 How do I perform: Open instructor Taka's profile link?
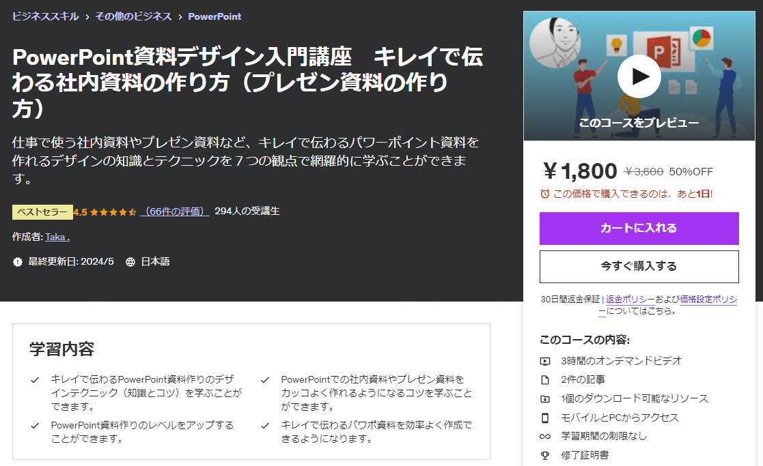click(x=57, y=237)
